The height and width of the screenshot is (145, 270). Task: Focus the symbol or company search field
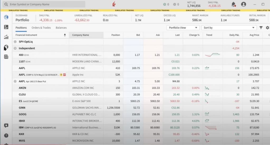coord(44,4)
